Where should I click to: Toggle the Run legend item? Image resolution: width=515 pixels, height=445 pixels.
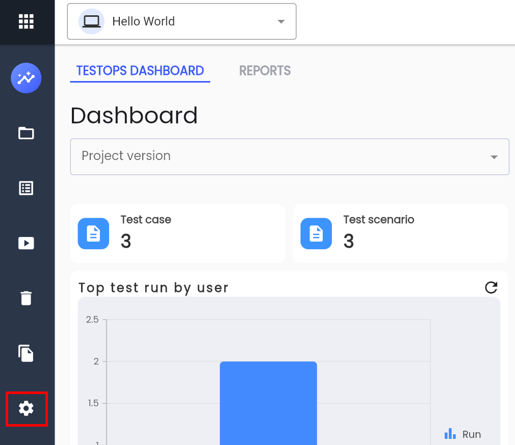462,434
